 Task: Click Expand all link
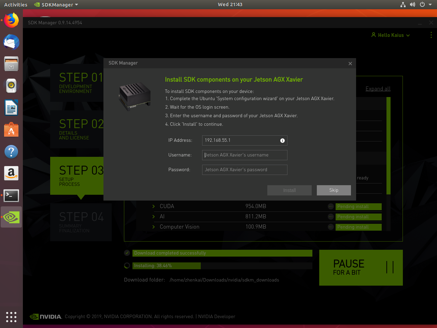378,89
